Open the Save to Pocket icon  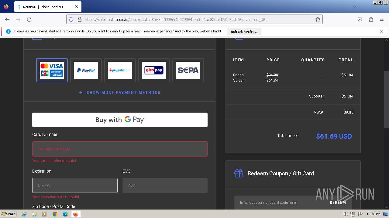(x=360, y=19)
